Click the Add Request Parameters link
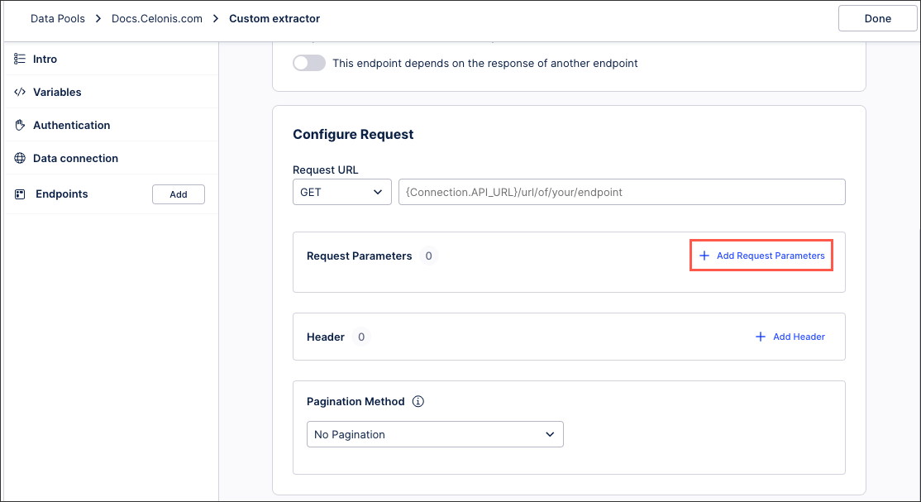This screenshot has width=921, height=502. 770,256
